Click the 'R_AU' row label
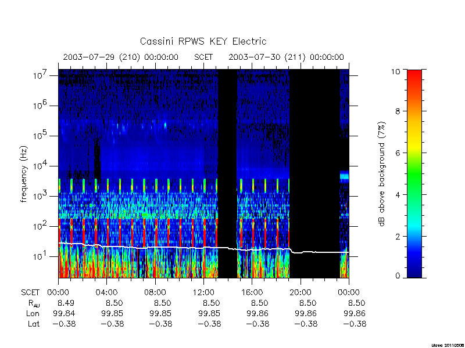 pos(34,303)
